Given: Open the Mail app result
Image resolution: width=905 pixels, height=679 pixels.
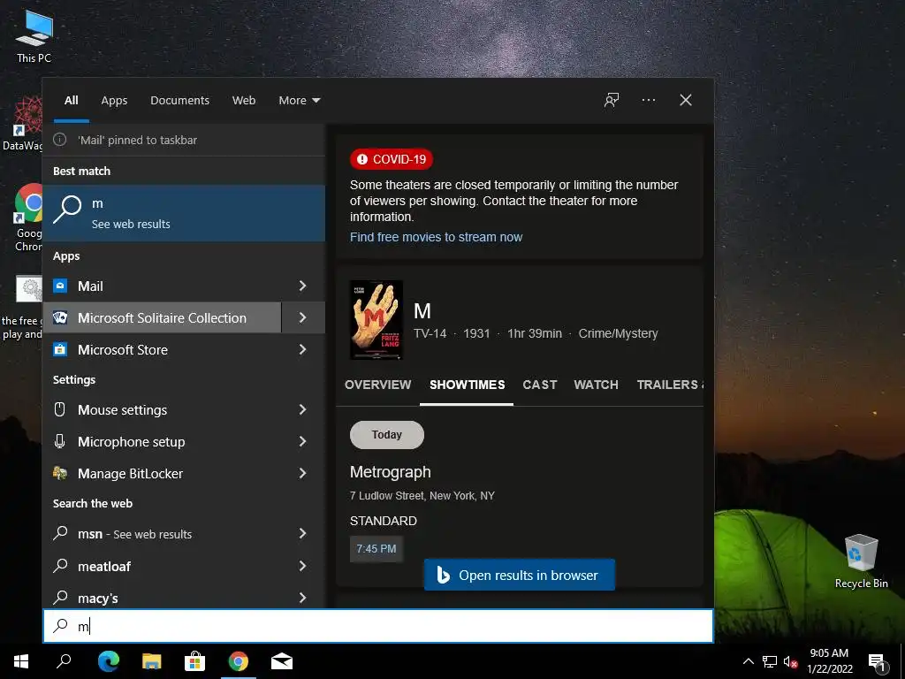Looking at the screenshot, I should [163, 286].
